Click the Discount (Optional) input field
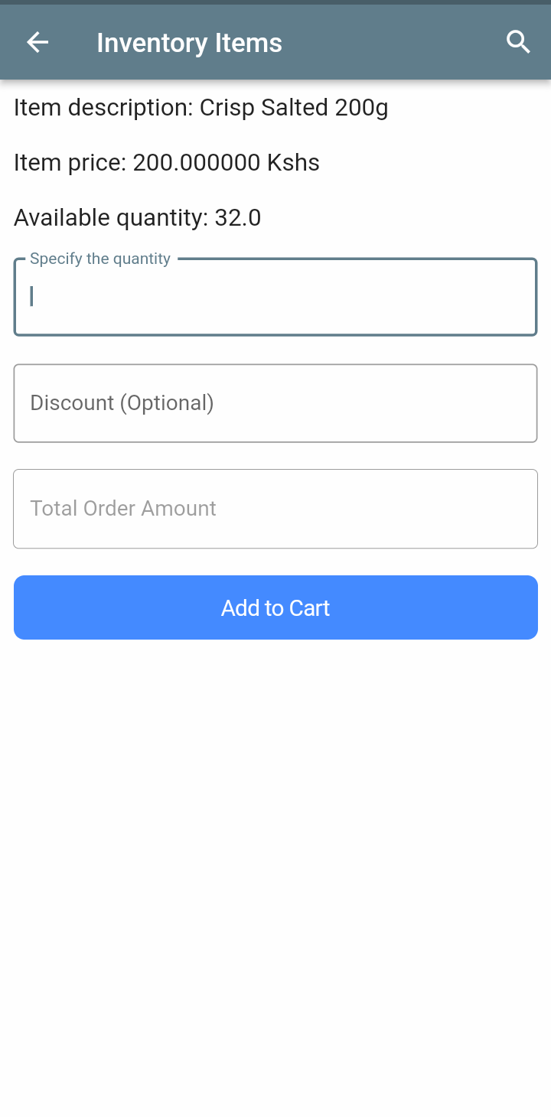 [275, 403]
